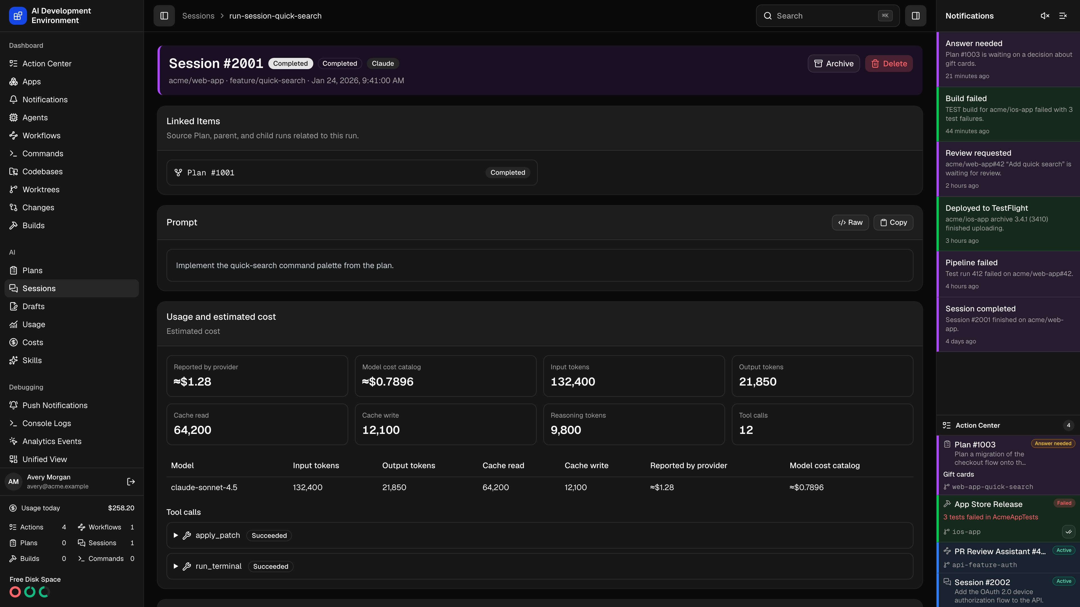This screenshot has height=607, width=1080.
Task: Toggle the left sidebar panel icon
Action: 164,15
